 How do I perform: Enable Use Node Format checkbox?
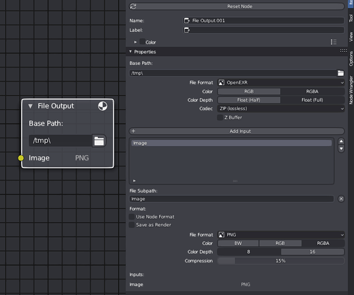(x=132, y=217)
